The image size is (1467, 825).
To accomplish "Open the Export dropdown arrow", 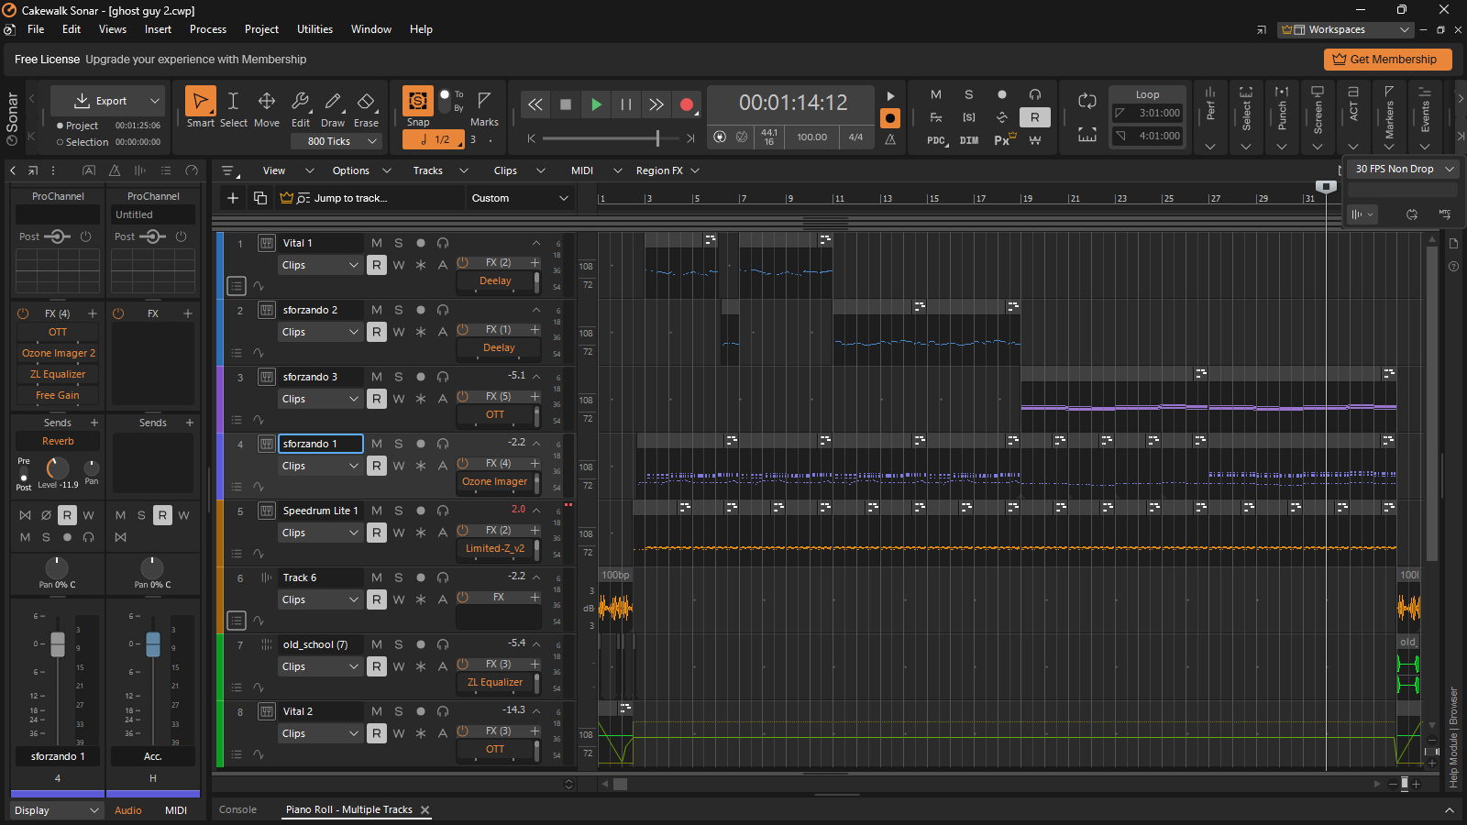I will 156,101.
